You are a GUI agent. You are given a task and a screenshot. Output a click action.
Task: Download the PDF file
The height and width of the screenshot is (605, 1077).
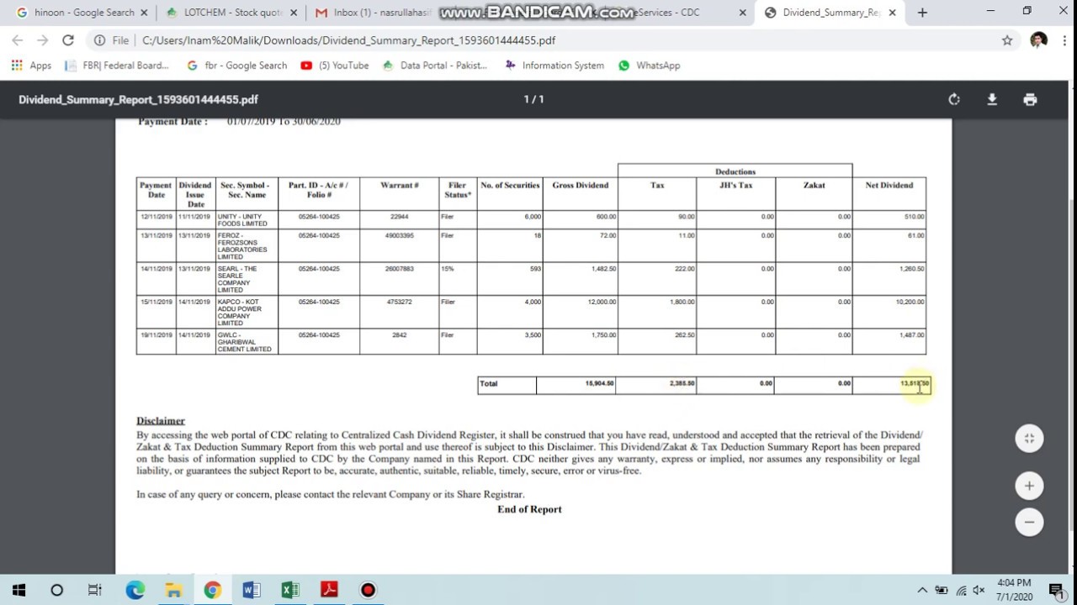[992, 99]
